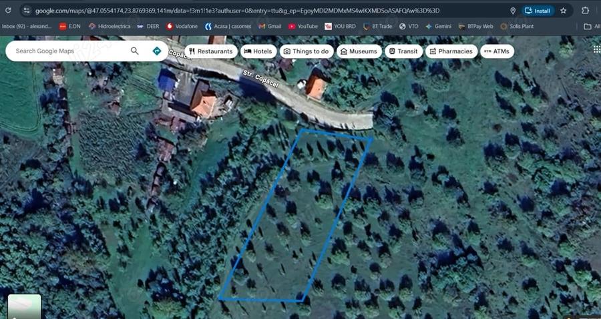Open the BTPay Web bookmark

click(475, 27)
